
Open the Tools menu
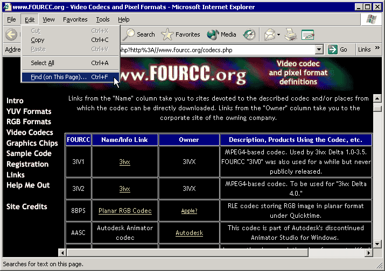point(103,19)
